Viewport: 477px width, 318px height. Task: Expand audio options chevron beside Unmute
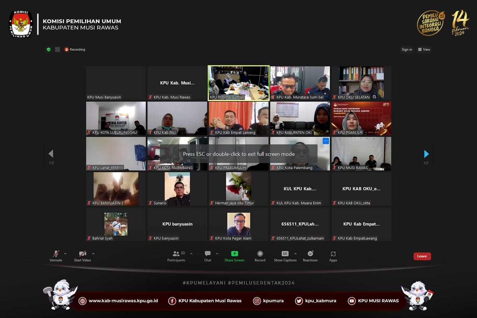point(65,254)
